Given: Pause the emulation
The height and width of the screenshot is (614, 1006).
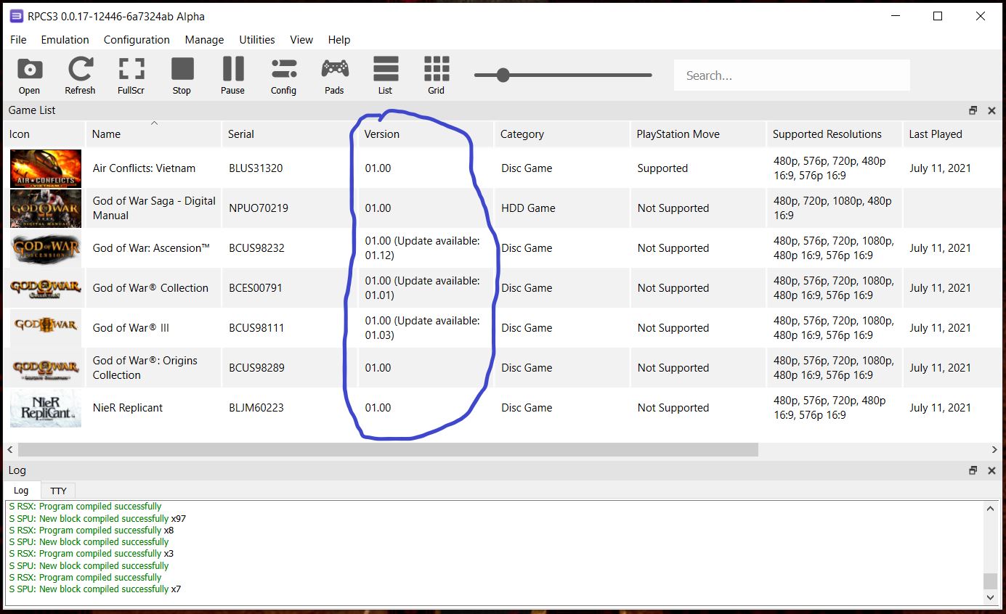Looking at the screenshot, I should coord(232,75).
